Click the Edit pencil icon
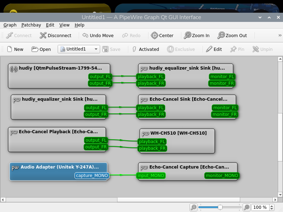The height and width of the screenshot is (212, 283). pyautogui.click(x=209, y=49)
